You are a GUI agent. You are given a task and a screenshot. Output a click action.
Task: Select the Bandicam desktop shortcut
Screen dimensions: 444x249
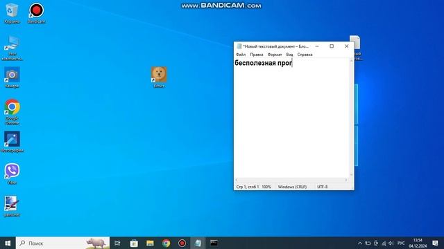[x=36, y=13]
